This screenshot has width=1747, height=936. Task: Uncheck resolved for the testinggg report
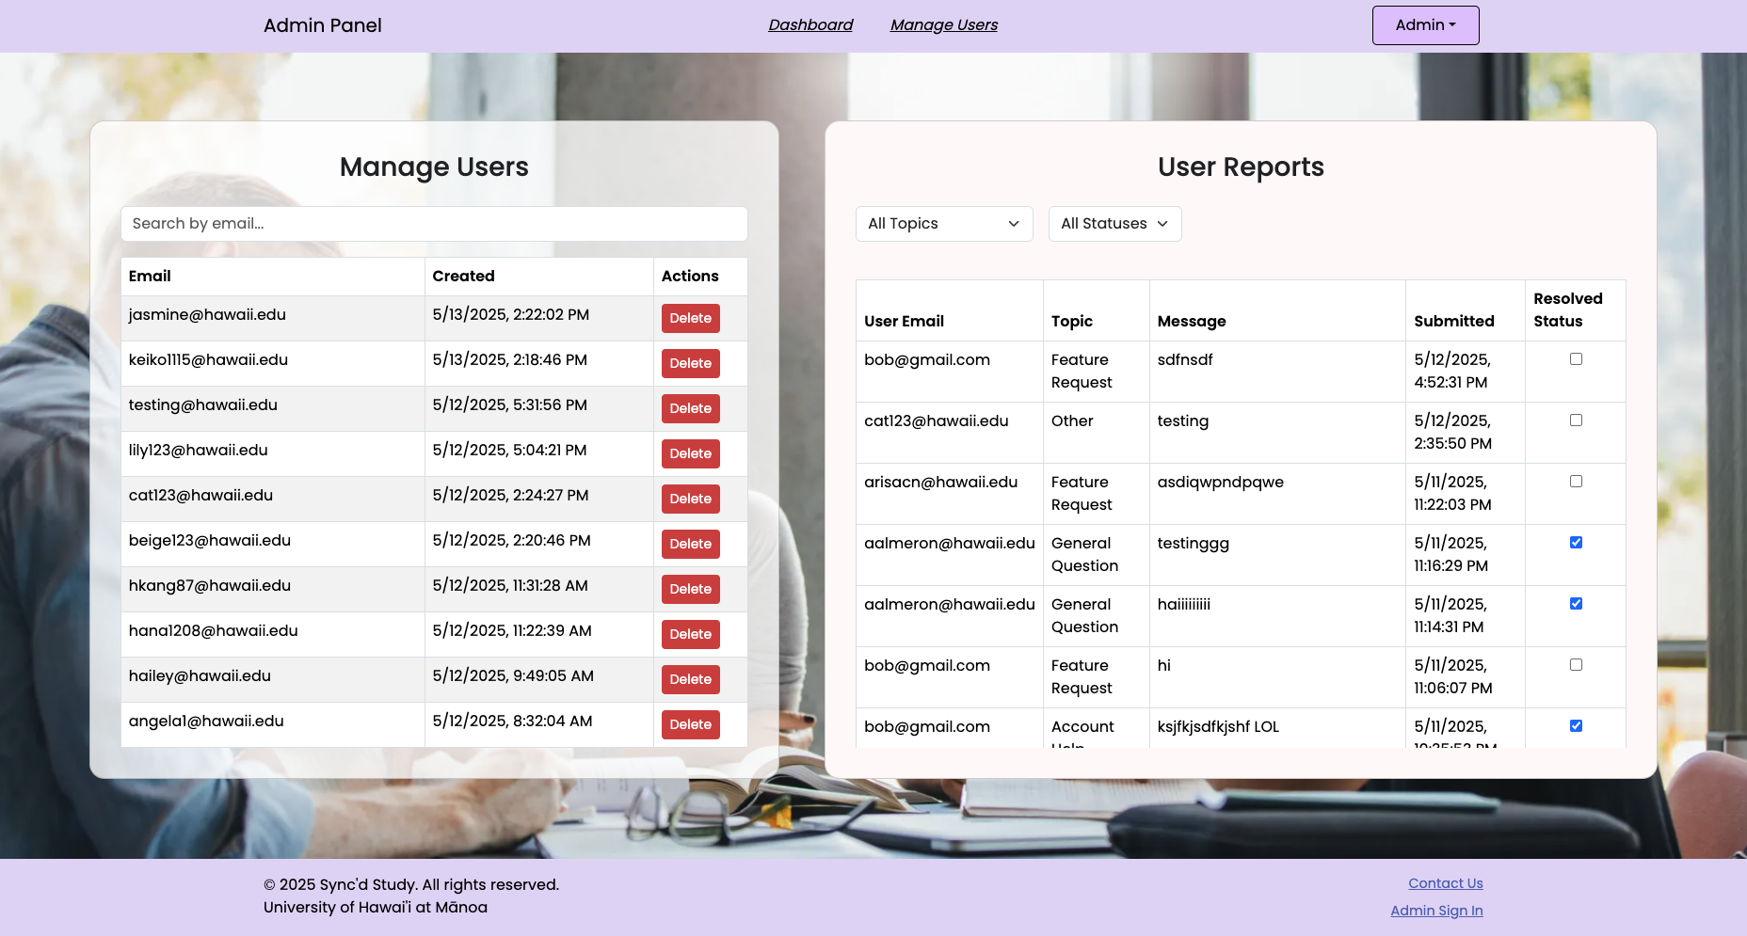point(1576,543)
